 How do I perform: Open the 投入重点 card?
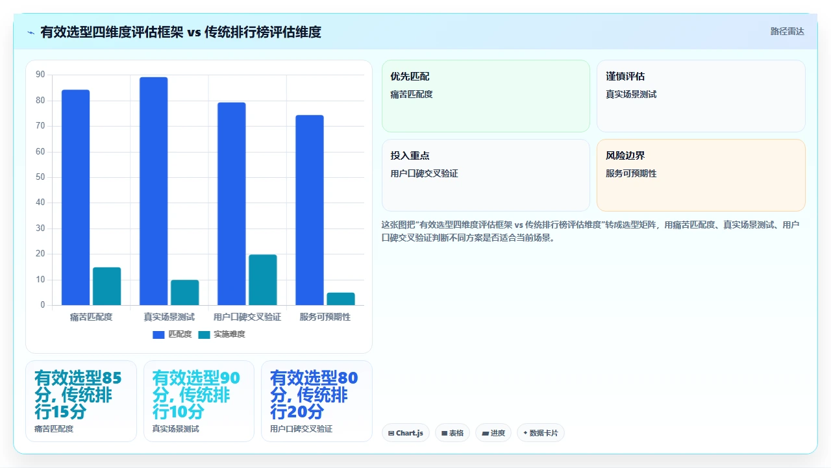(486, 175)
